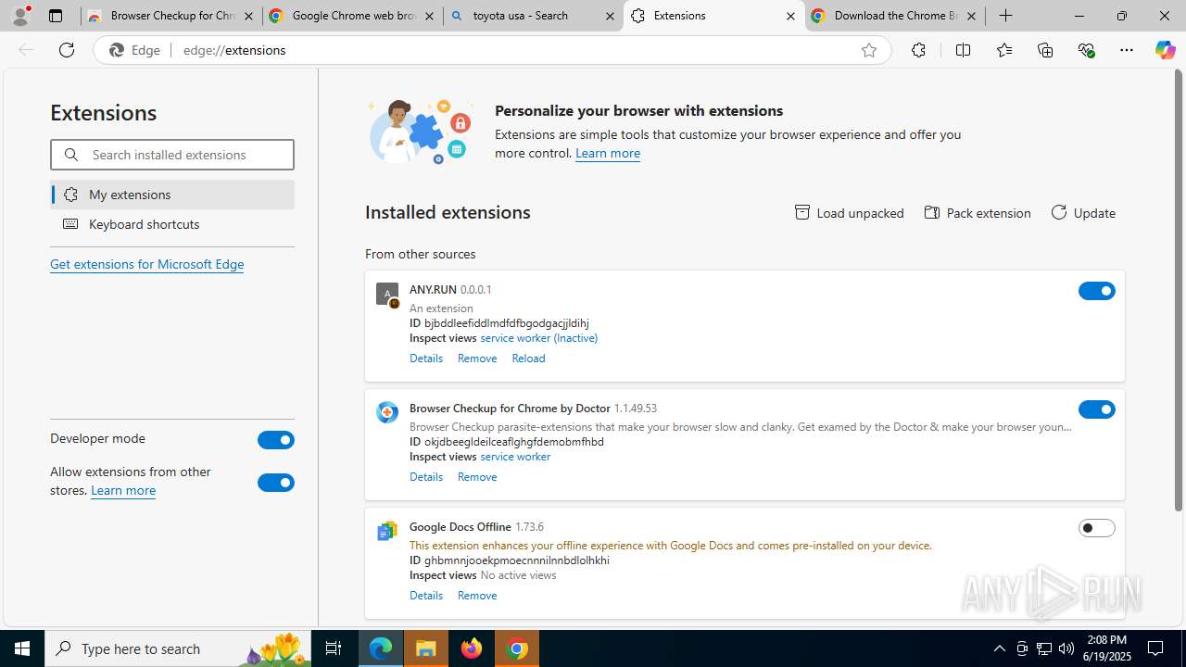Screen dimensions: 1186x667
Task: Open Copilot sidebar icon
Action: (1165, 50)
